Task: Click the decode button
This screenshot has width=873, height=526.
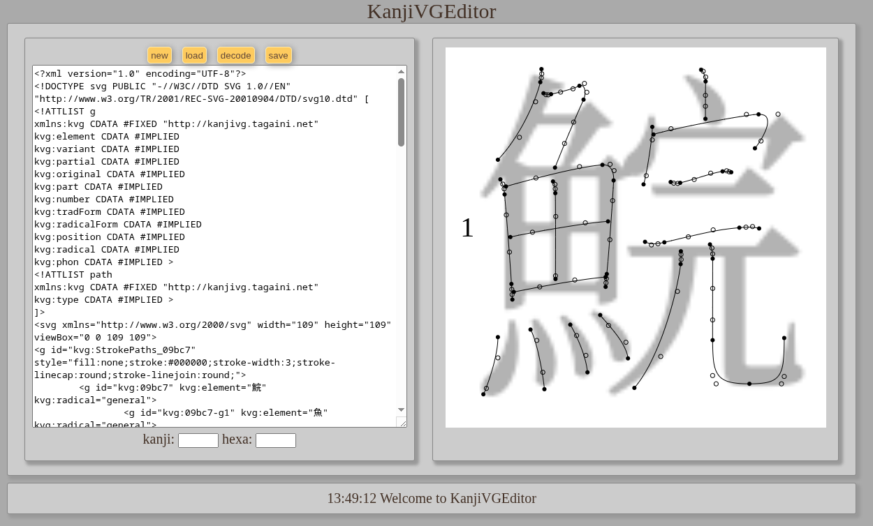Action: 235,55
